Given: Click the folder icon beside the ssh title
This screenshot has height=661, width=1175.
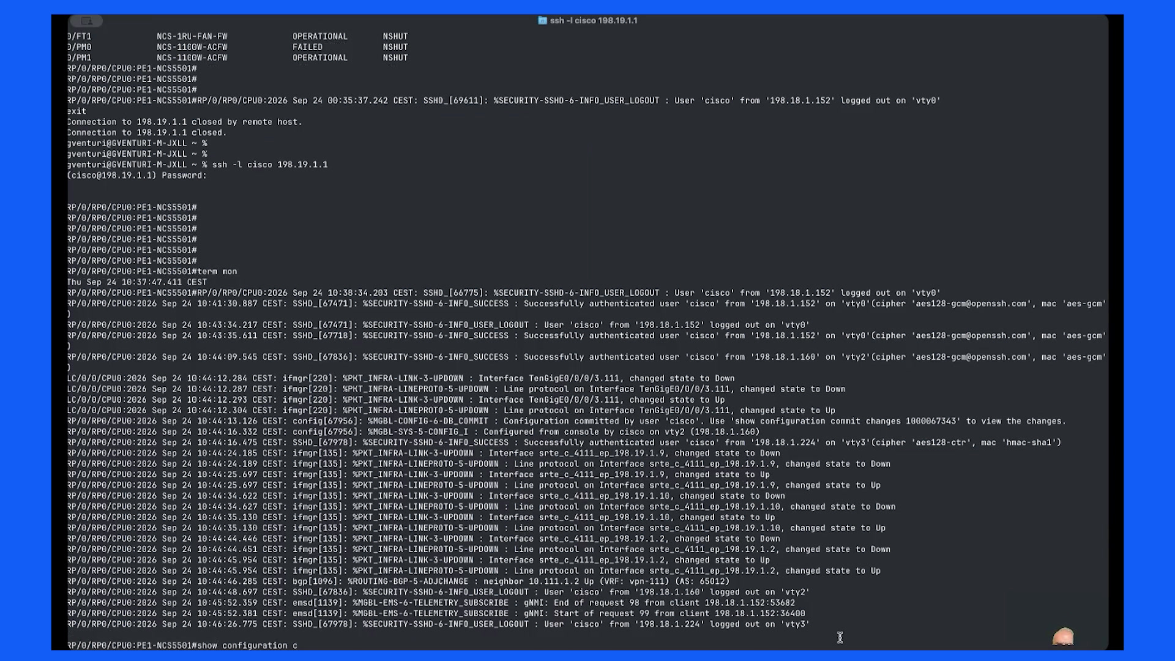Looking at the screenshot, I should pyautogui.click(x=542, y=20).
